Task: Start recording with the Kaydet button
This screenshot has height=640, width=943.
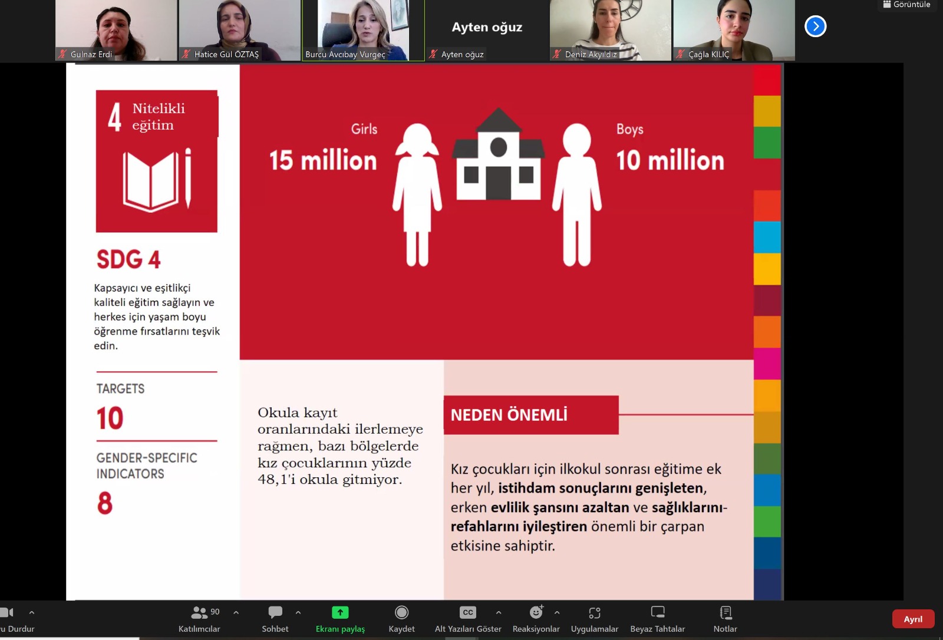Action: [x=401, y=619]
